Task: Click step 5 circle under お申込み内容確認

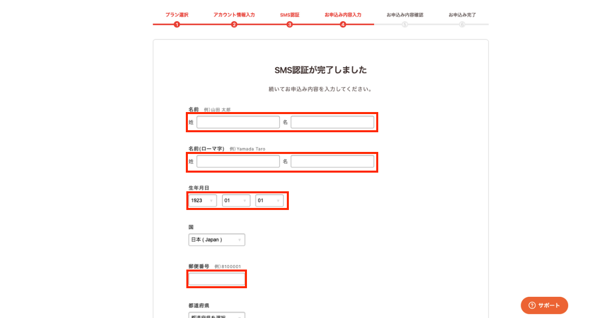Action: tap(405, 25)
